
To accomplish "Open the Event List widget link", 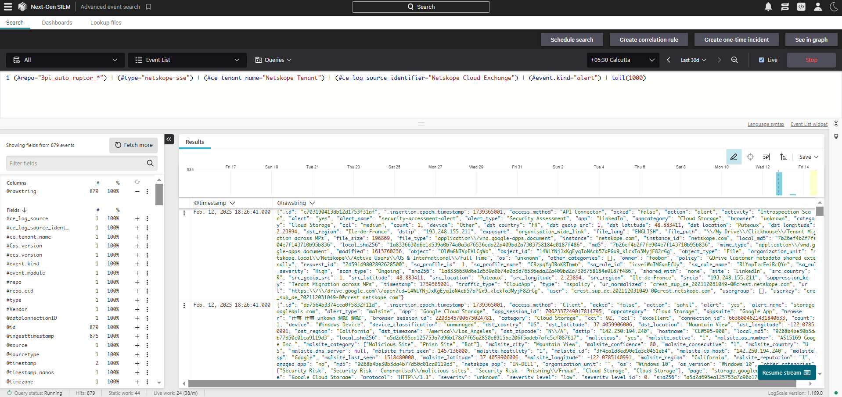I will pyautogui.click(x=809, y=124).
